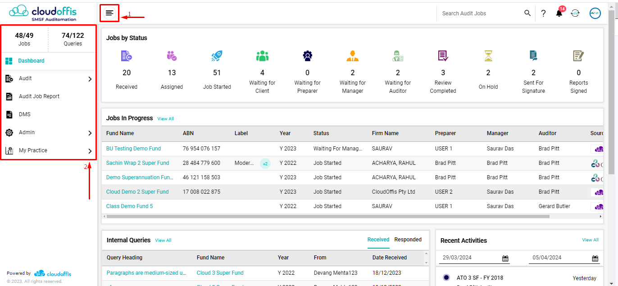Click the Assigned status icon
Image resolution: width=618 pixels, height=286 pixels.
point(172,56)
